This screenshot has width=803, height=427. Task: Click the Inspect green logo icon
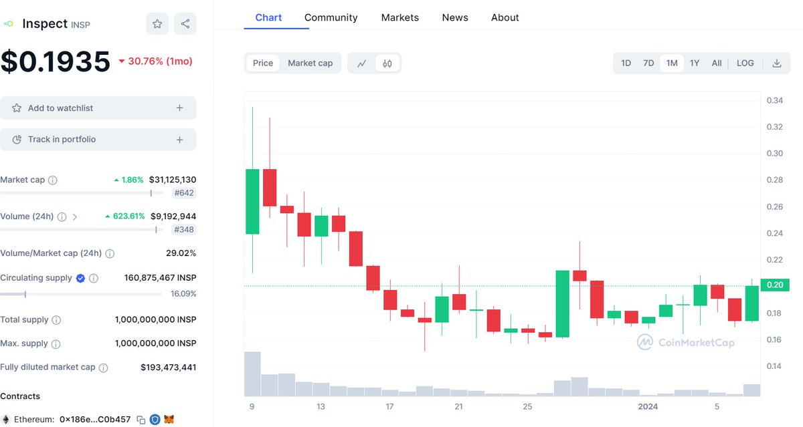[8, 24]
